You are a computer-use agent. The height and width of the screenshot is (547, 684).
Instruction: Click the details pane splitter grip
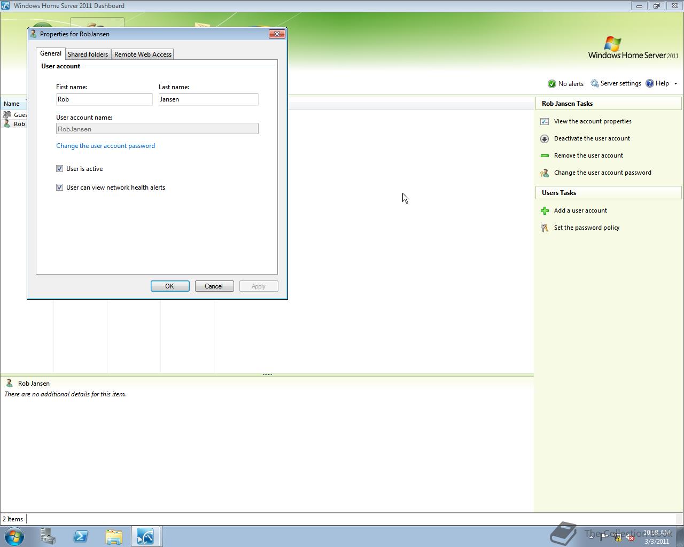pyautogui.click(x=267, y=374)
